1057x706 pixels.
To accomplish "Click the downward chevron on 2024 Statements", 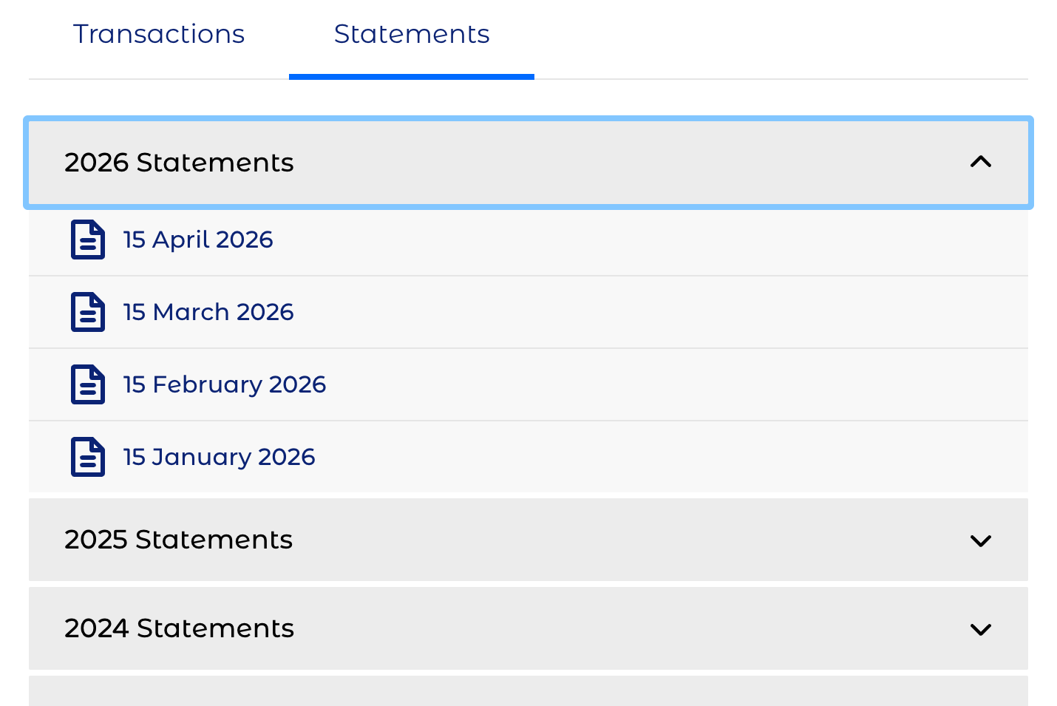I will point(981,628).
